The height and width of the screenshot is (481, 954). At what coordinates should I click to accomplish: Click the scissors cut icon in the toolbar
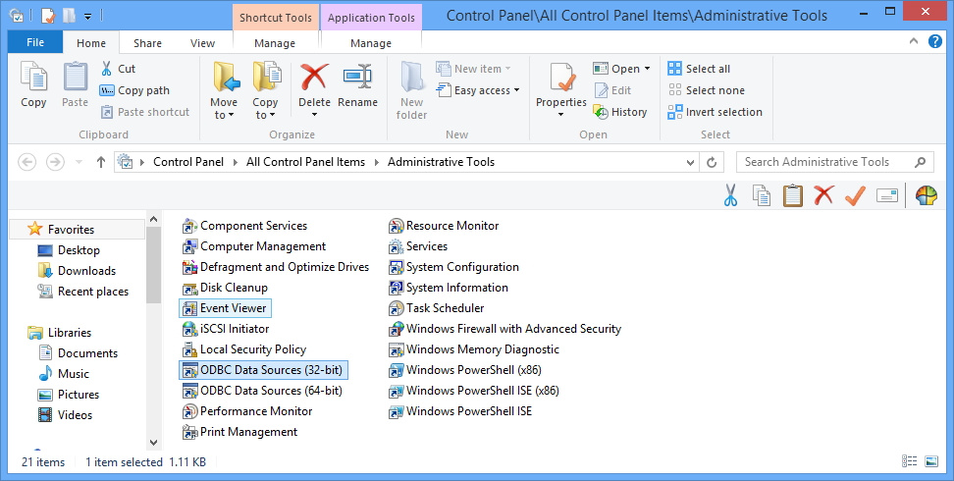point(729,195)
